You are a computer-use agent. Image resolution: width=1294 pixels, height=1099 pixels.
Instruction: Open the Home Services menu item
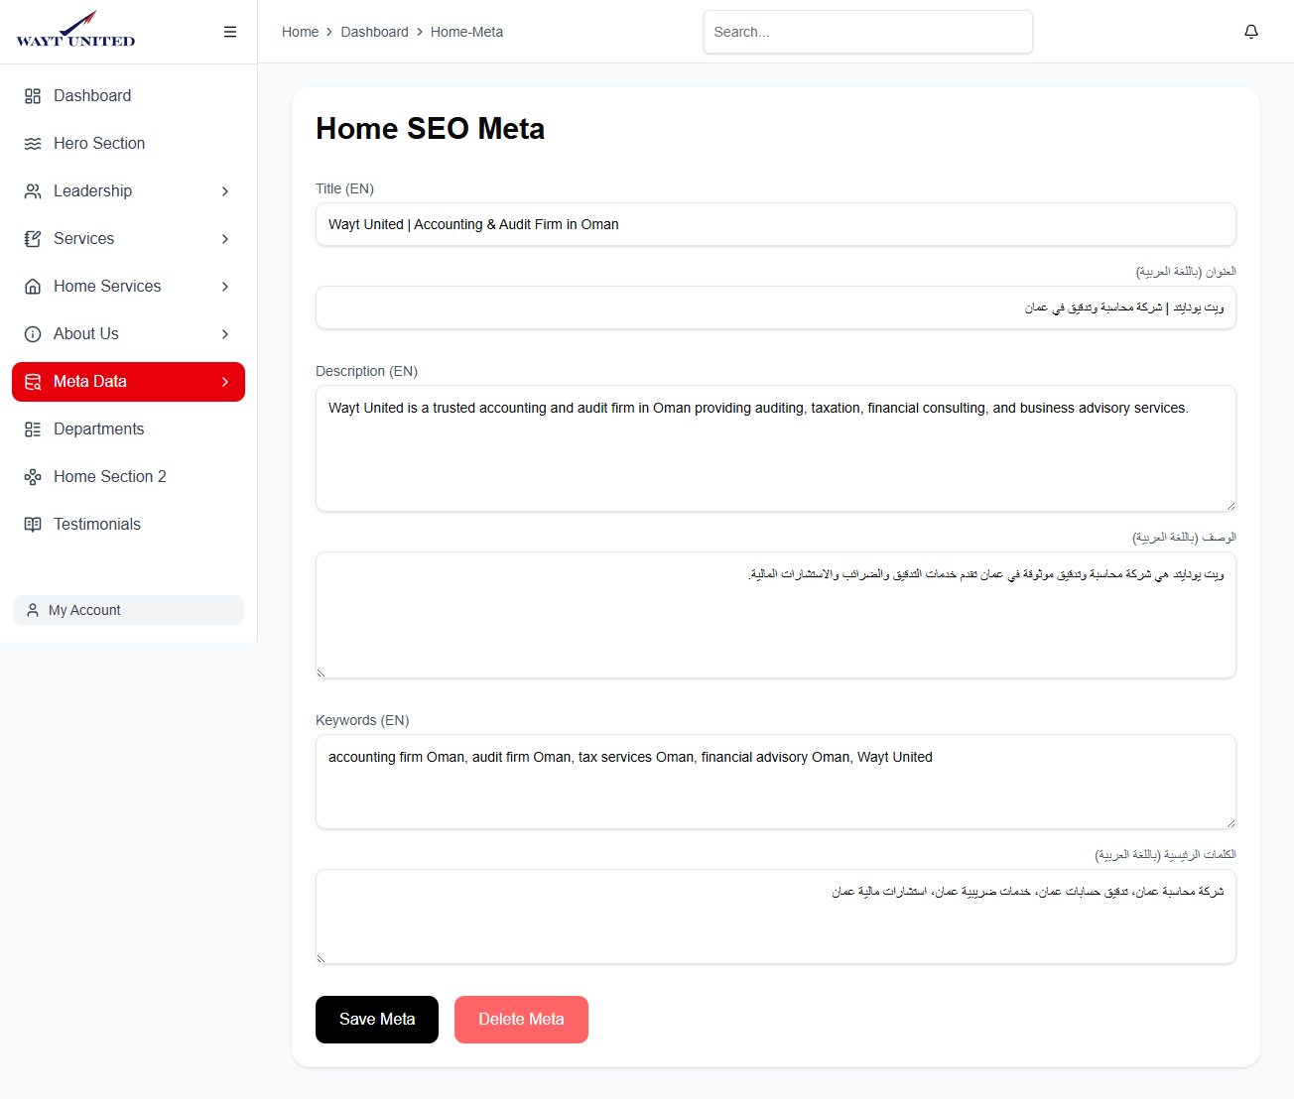128,287
